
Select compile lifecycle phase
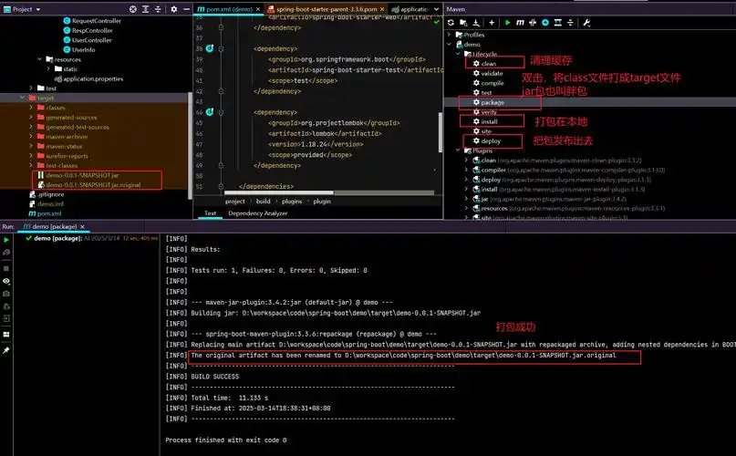pyautogui.click(x=492, y=83)
